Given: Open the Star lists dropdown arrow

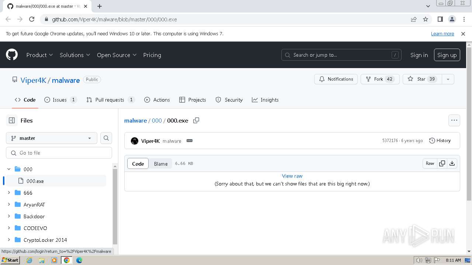Looking at the screenshot, I should [448, 79].
